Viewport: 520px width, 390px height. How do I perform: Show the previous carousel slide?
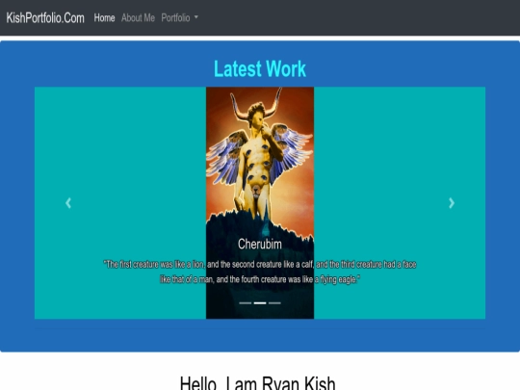[x=68, y=202]
